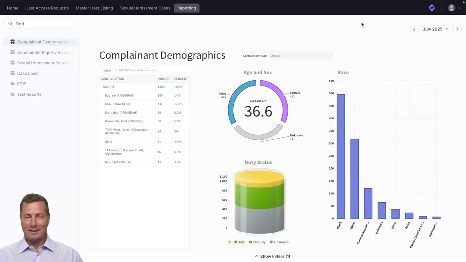Open Complainant's Sex Choose dropdown
466x262 pixels.
(301, 56)
